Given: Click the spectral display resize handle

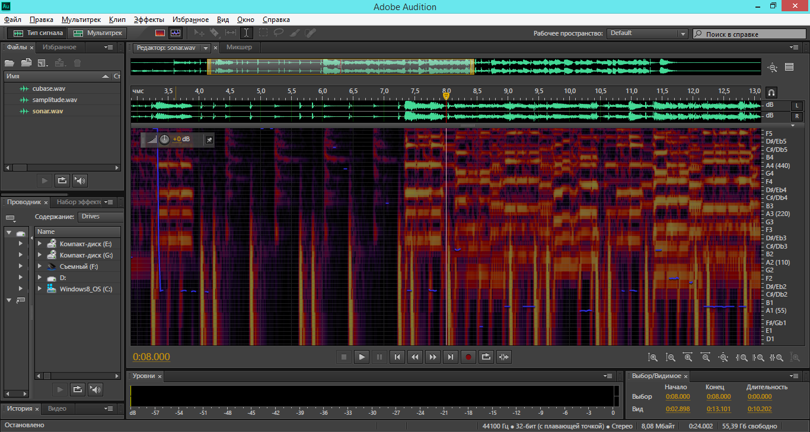Looking at the screenshot, I should [x=468, y=126].
